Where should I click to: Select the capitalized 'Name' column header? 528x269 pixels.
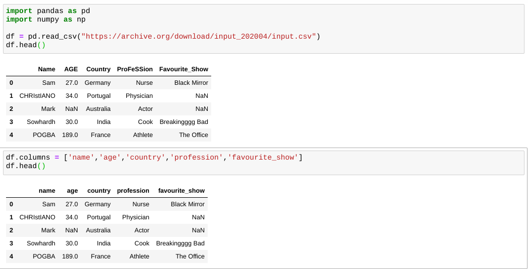coord(46,69)
